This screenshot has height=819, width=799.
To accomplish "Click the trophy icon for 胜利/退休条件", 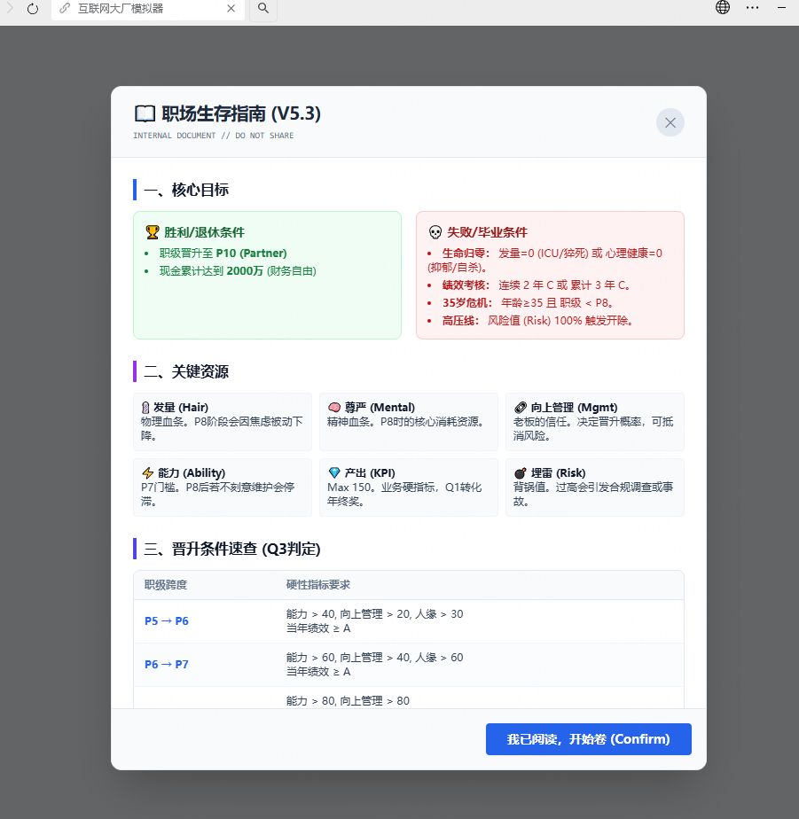I will click(153, 232).
